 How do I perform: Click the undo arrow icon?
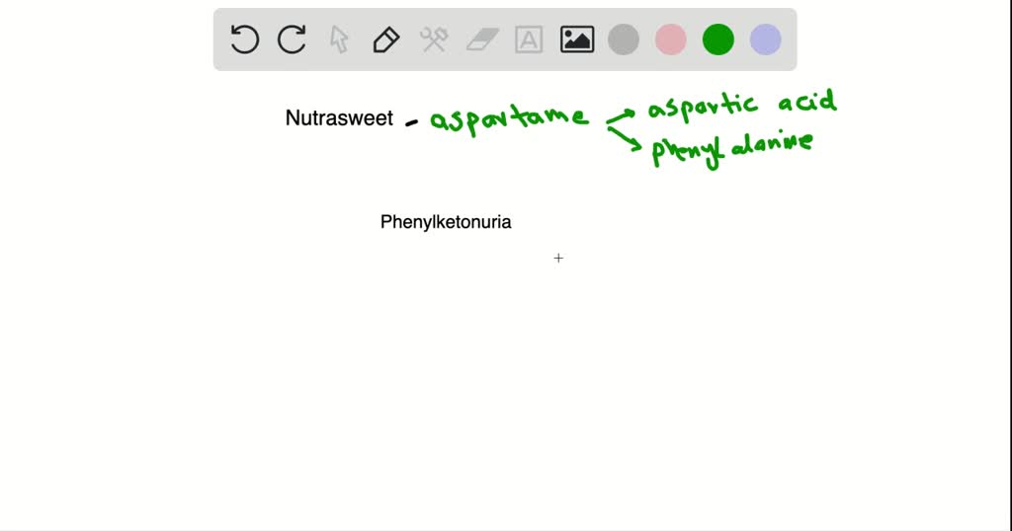245,39
